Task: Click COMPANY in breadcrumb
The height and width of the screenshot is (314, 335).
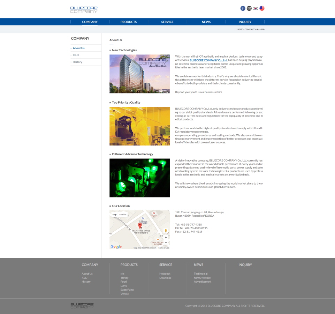Action: [x=250, y=29]
